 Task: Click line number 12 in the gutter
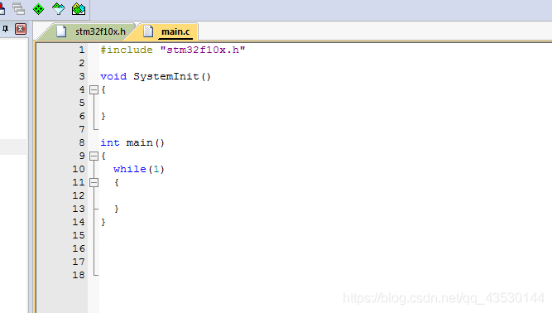pyautogui.click(x=79, y=195)
